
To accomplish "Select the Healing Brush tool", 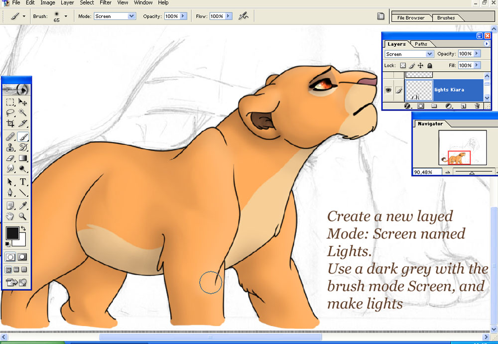I will pyautogui.click(x=10, y=136).
